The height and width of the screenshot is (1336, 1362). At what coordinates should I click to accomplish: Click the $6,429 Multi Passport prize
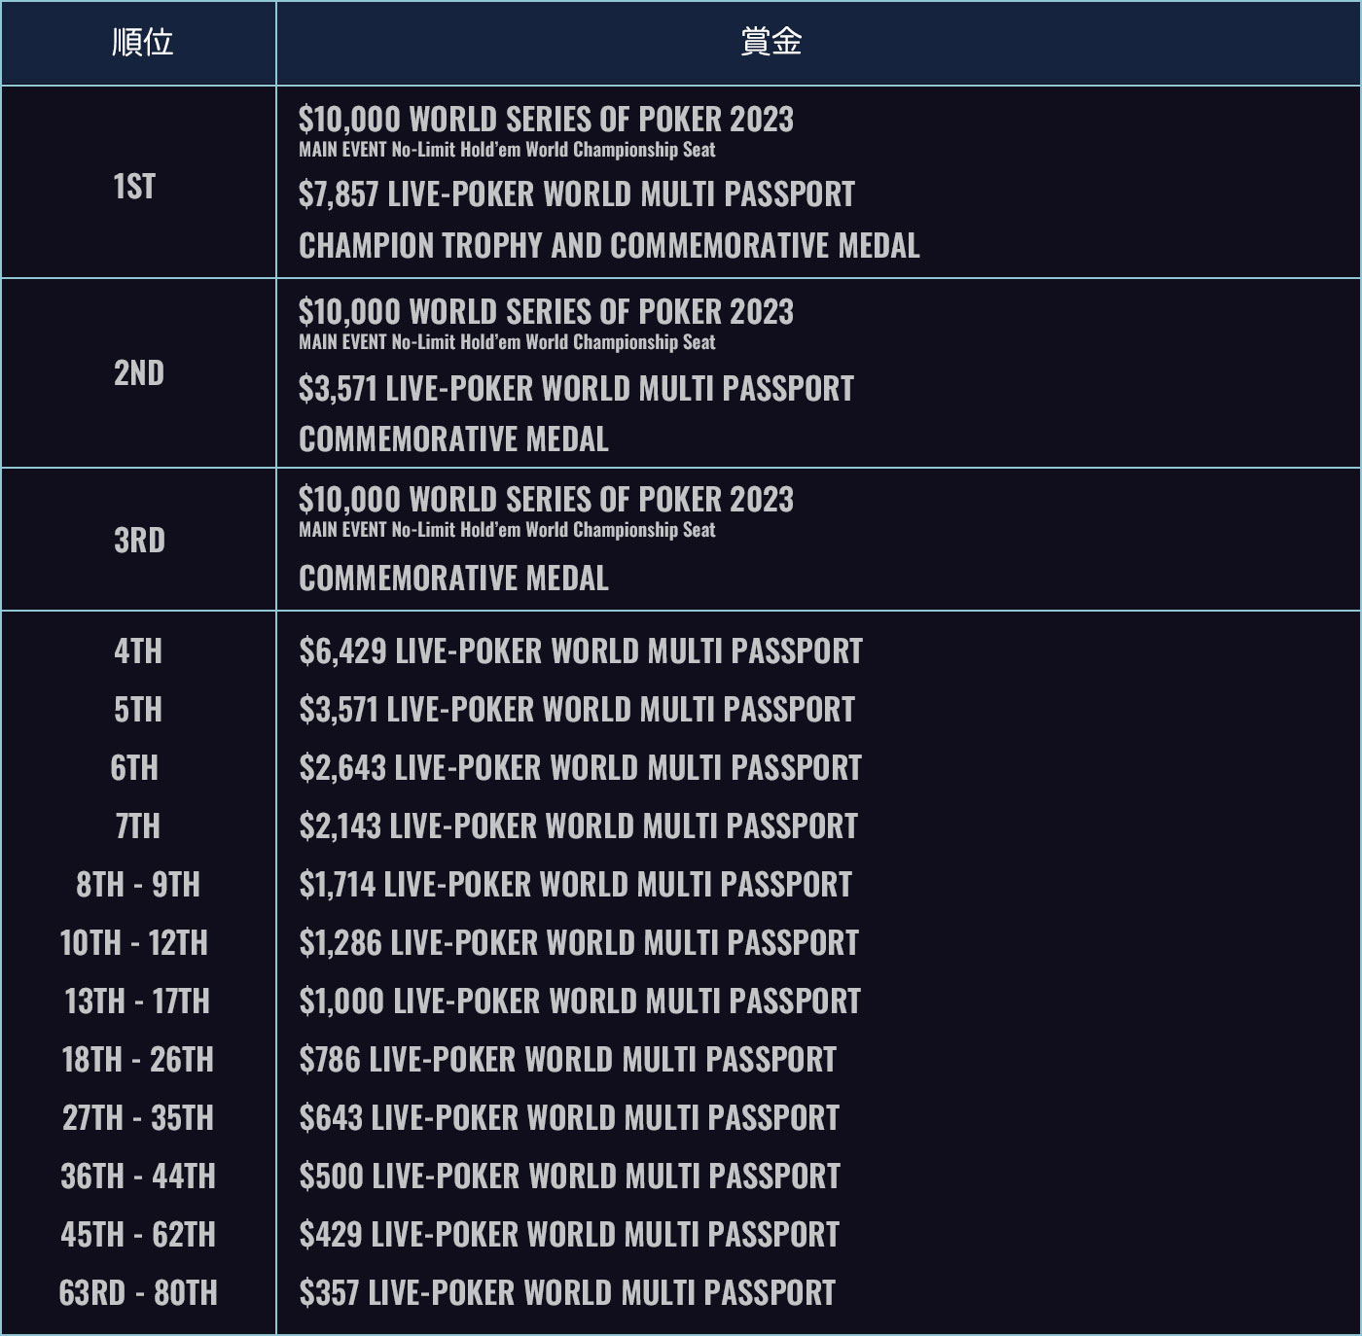pos(581,650)
